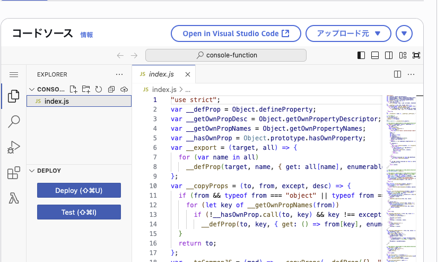The height and width of the screenshot is (262, 445).
Task: Create a new folder in explorer
Action: pyautogui.click(x=86, y=89)
